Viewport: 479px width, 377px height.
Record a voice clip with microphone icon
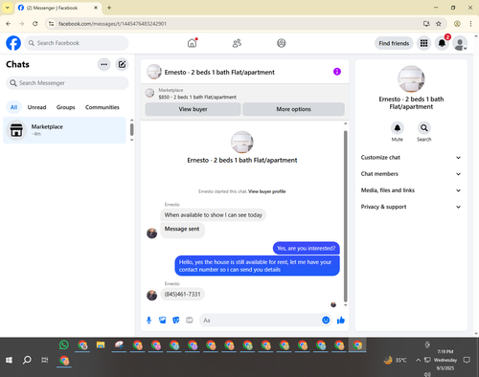[x=148, y=321]
